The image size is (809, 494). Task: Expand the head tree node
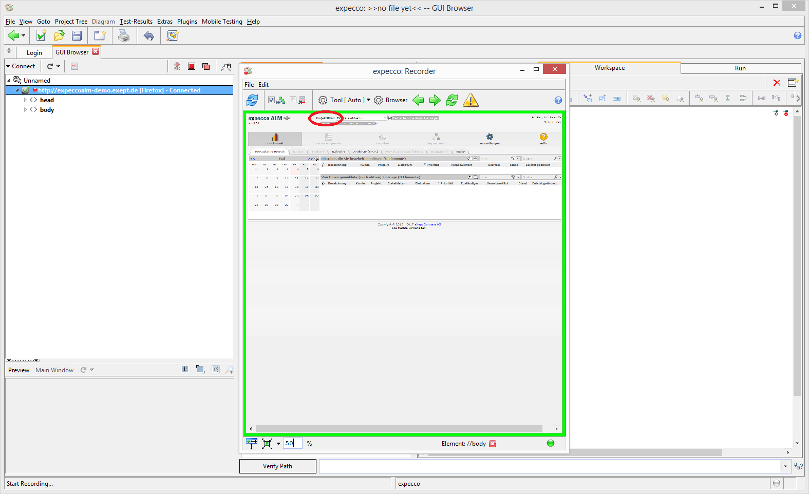25,100
